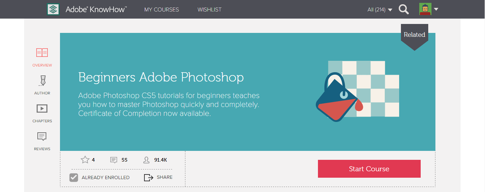
Task: Click the rating value 4
Action: pos(93,160)
